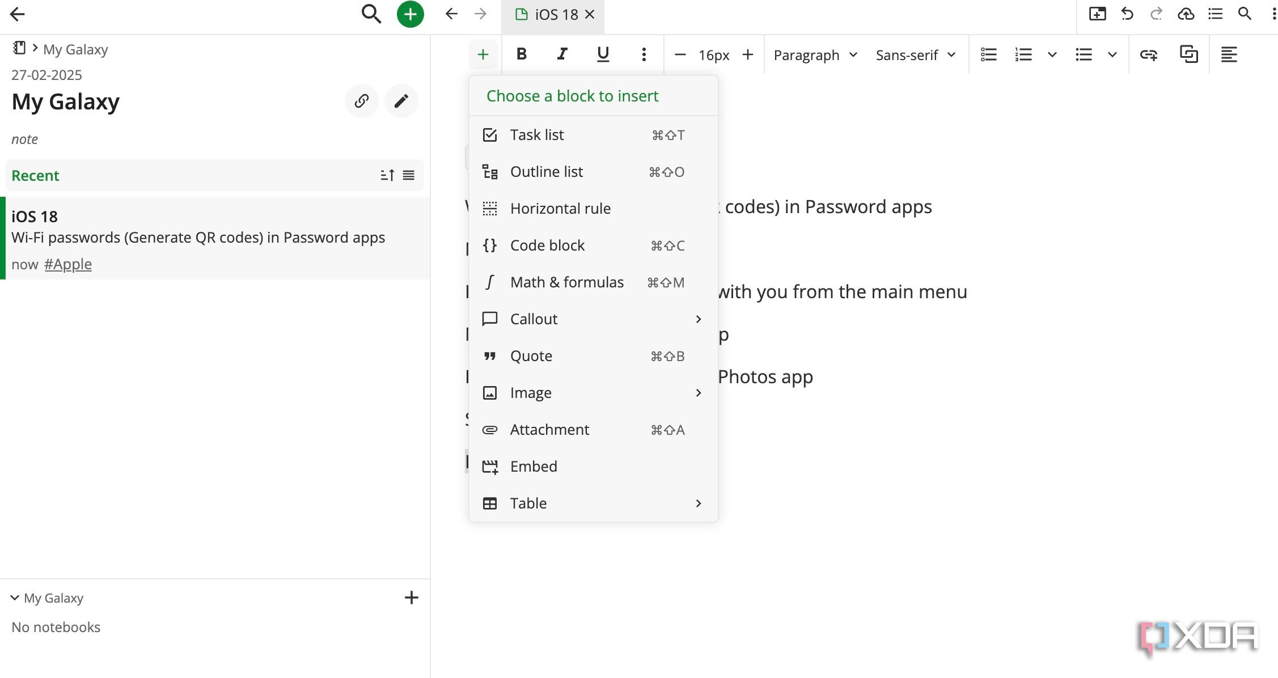Increase the font size with plus
The image size is (1278, 678).
[x=748, y=54]
